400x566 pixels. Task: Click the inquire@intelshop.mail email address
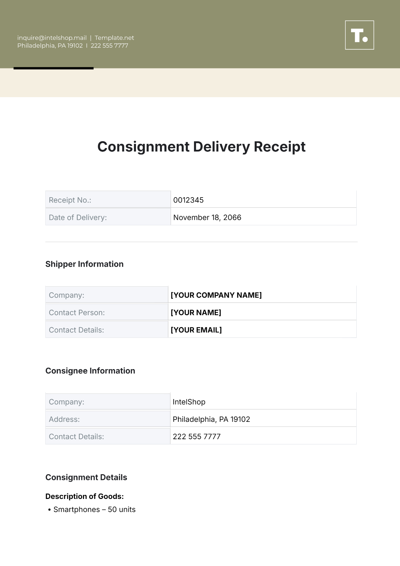click(x=52, y=38)
